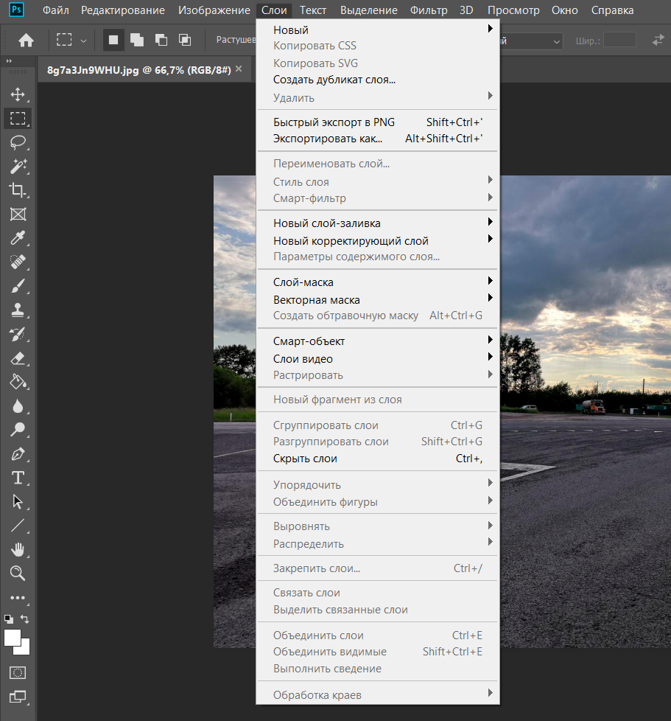The image size is (671, 721).
Task: Select the Magic Wand tool
Action: 18,166
